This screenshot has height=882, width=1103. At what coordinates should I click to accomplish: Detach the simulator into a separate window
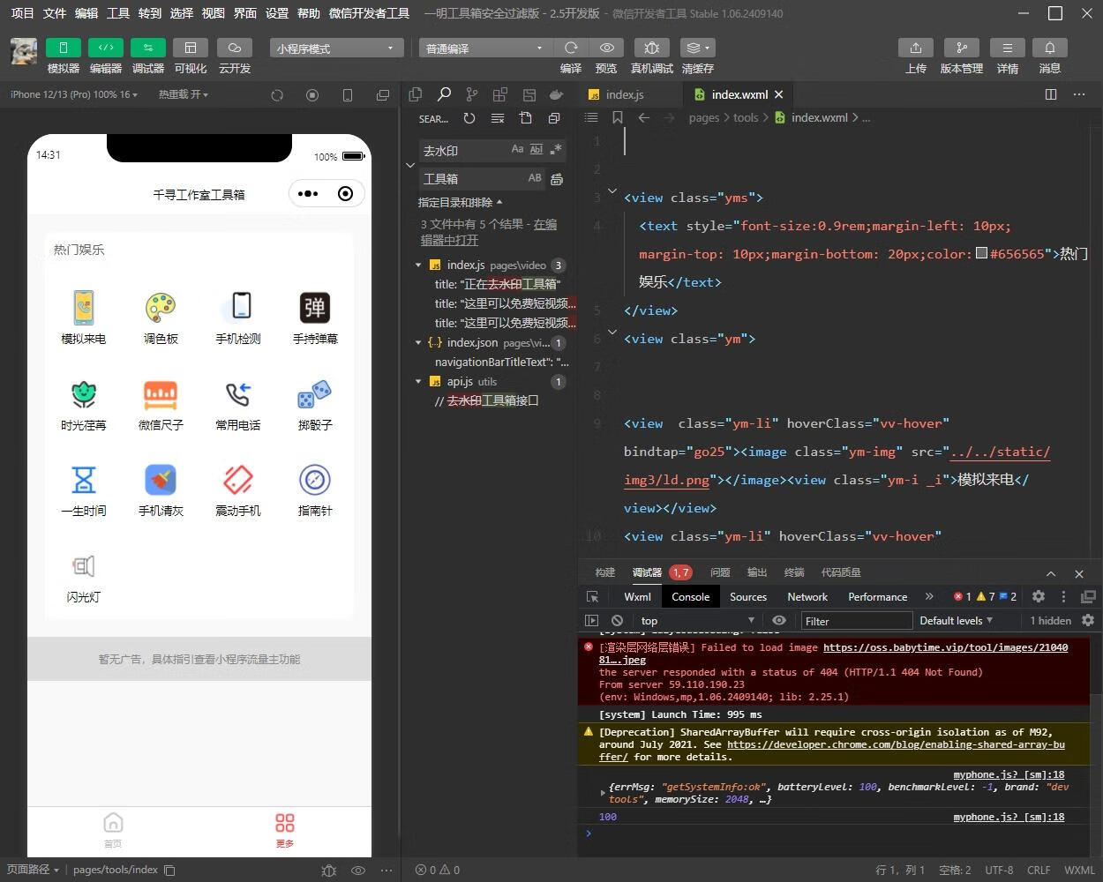point(383,95)
